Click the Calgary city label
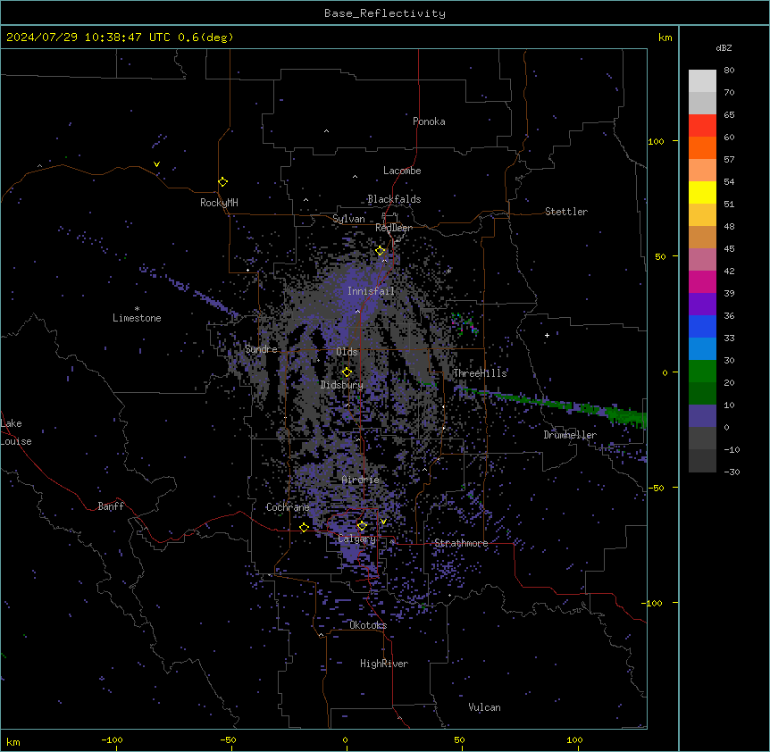 tap(357, 539)
